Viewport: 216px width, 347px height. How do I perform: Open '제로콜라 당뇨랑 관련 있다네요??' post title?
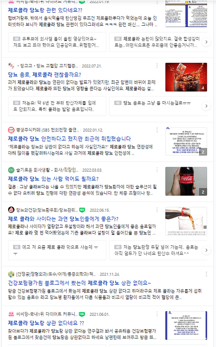[45, 10]
